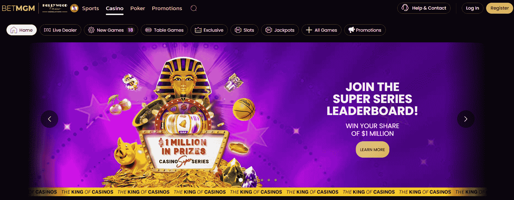Open the Jackpots category

click(x=280, y=30)
